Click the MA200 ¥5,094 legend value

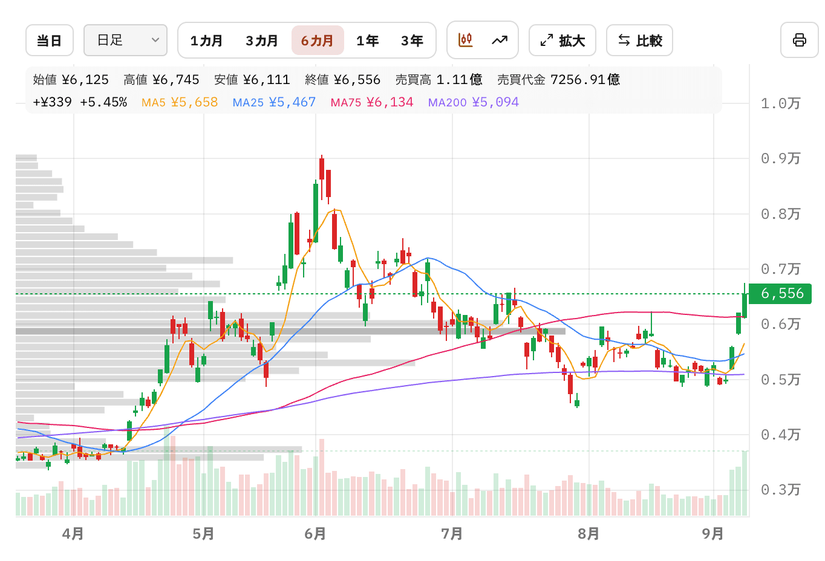click(474, 102)
